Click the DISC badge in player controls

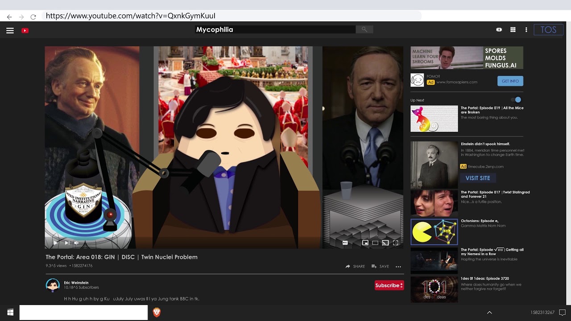(345, 243)
